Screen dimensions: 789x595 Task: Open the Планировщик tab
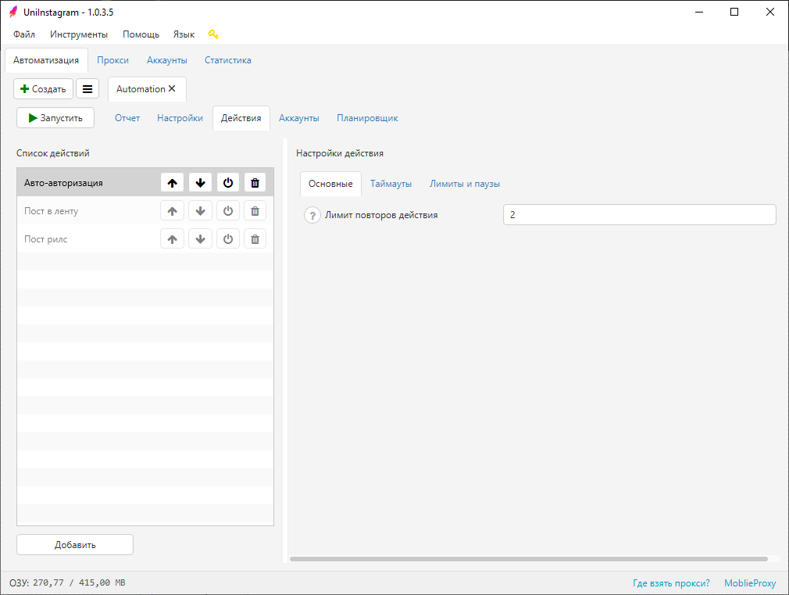[x=367, y=118]
